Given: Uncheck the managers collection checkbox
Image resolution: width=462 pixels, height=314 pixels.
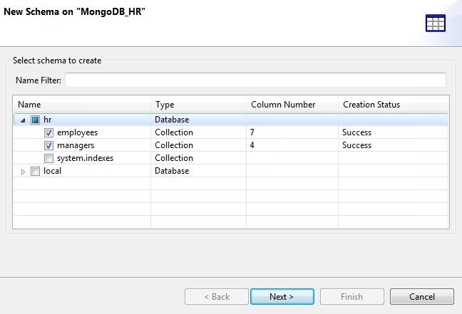Looking at the screenshot, I should click(x=48, y=145).
